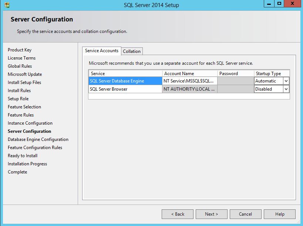Image resolution: width=303 pixels, height=226 pixels.
Task: Cancel the SQL Server setup
Action: pyautogui.click(x=245, y=214)
